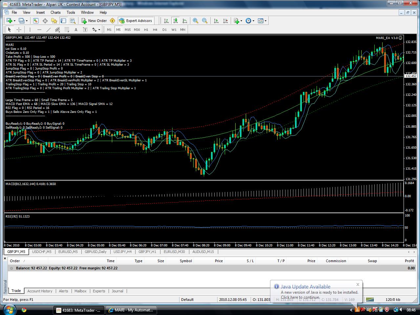Sort orders by the Profit column header
The width and height of the screenshot is (420, 315).
pos(409,261)
